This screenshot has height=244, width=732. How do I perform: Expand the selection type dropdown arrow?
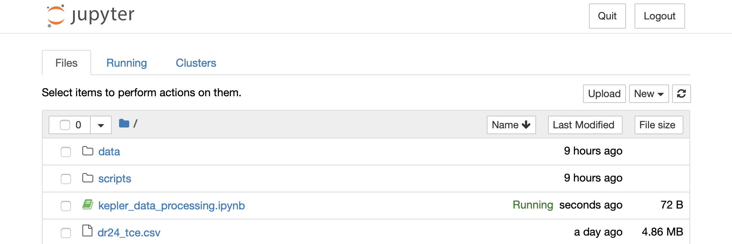[x=101, y=125]
